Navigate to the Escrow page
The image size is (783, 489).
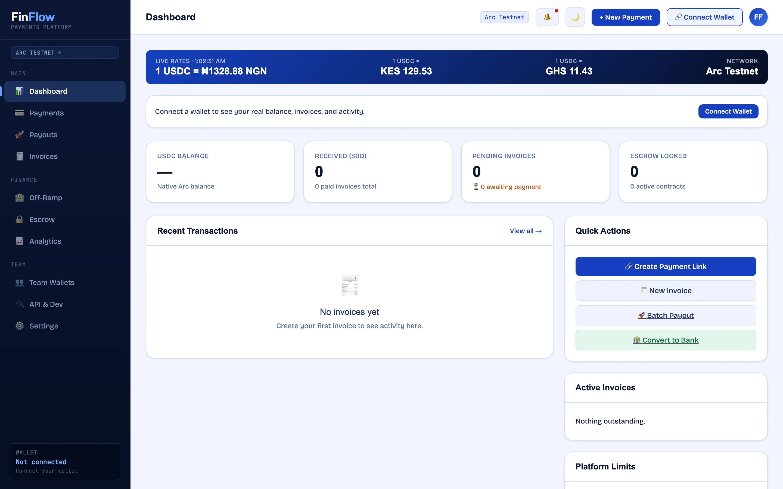[65, 219]
